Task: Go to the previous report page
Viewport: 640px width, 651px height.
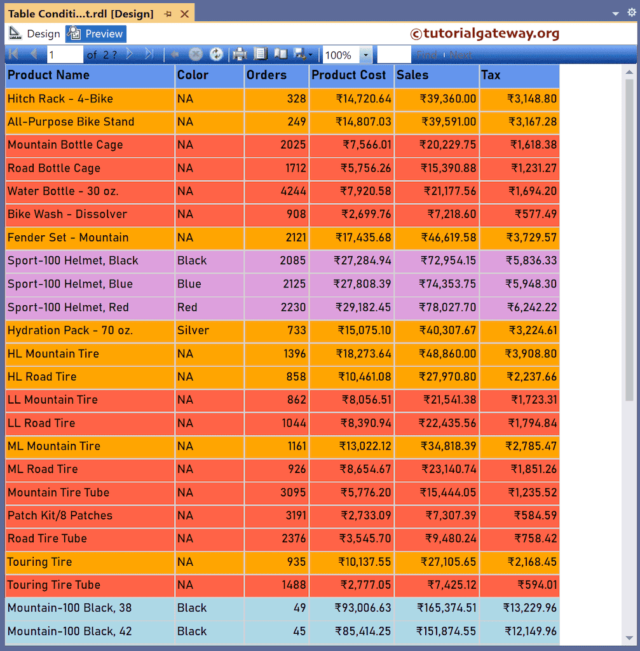Action: click(33, 55)
